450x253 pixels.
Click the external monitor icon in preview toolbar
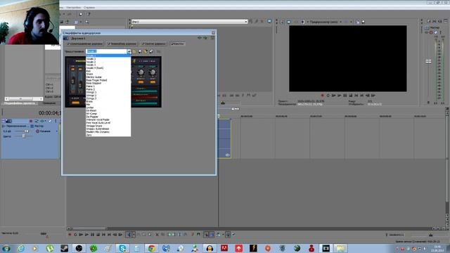289,22
